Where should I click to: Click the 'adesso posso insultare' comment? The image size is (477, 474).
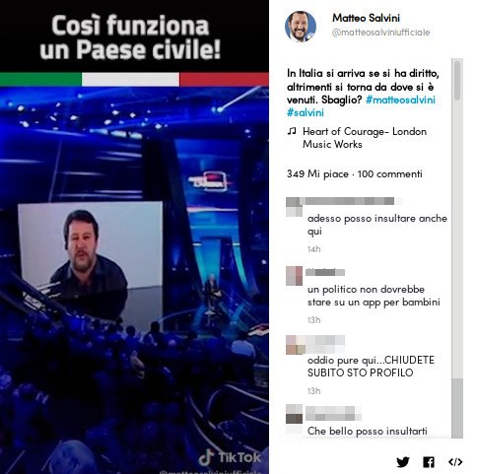377,225
